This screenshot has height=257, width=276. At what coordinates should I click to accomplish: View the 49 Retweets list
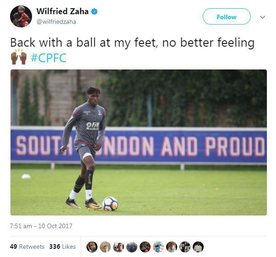click(x=27, y=246)
